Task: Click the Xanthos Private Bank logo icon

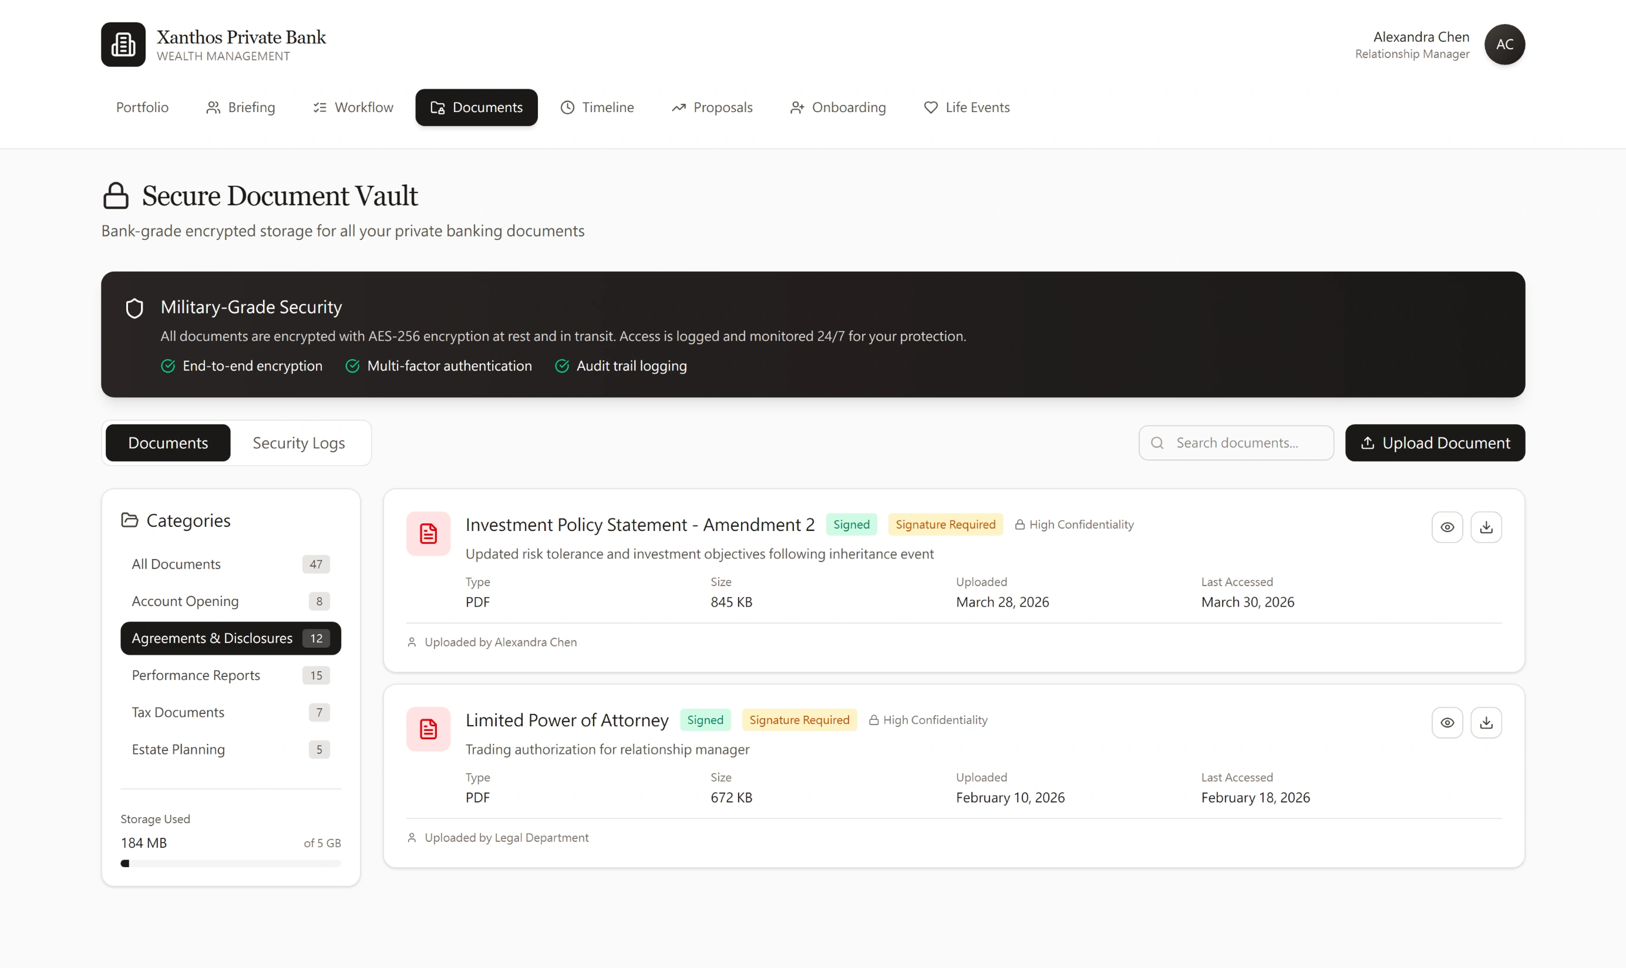Action: pyautogui.click(x=123, y=45)
